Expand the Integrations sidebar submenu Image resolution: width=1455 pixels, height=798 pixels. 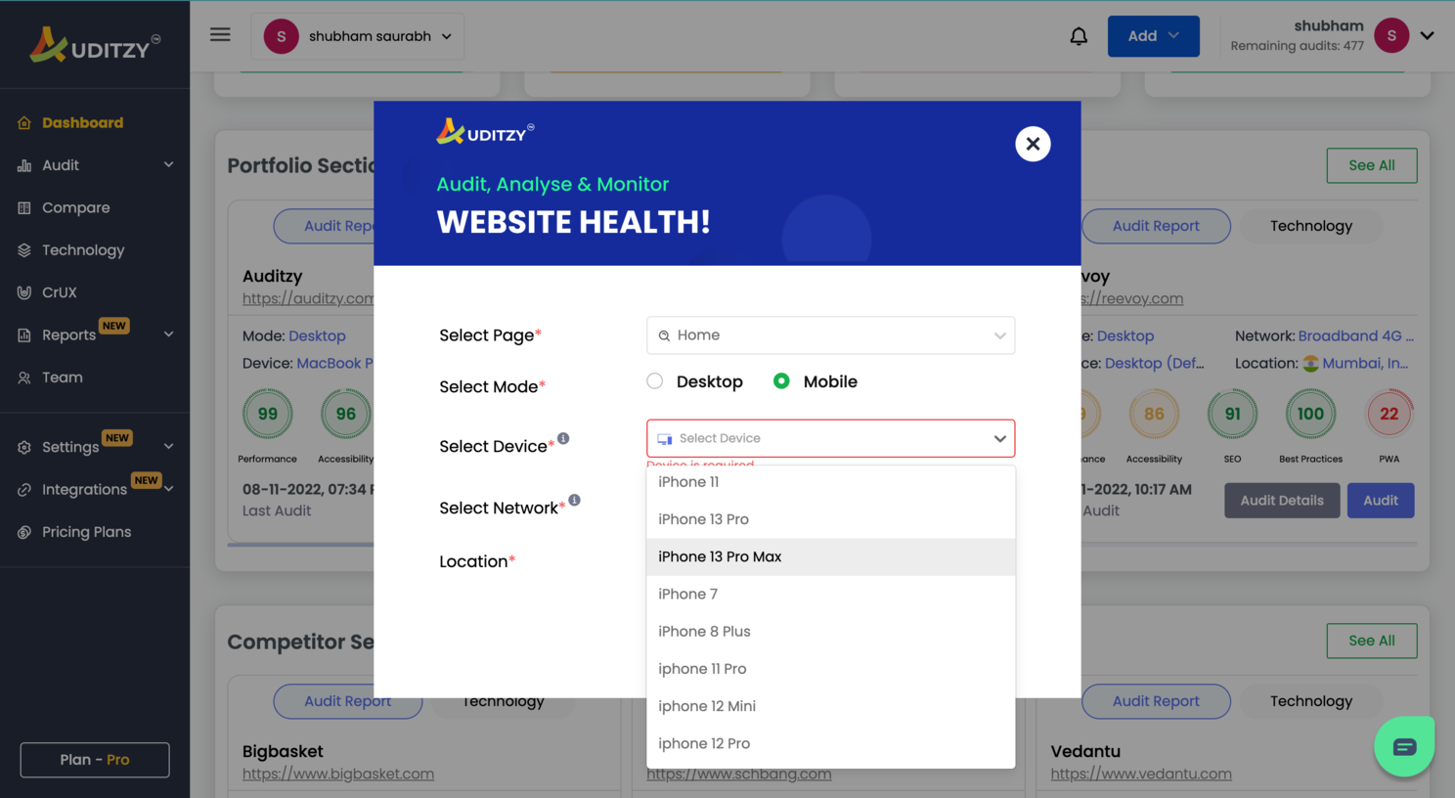coord(169,489)
